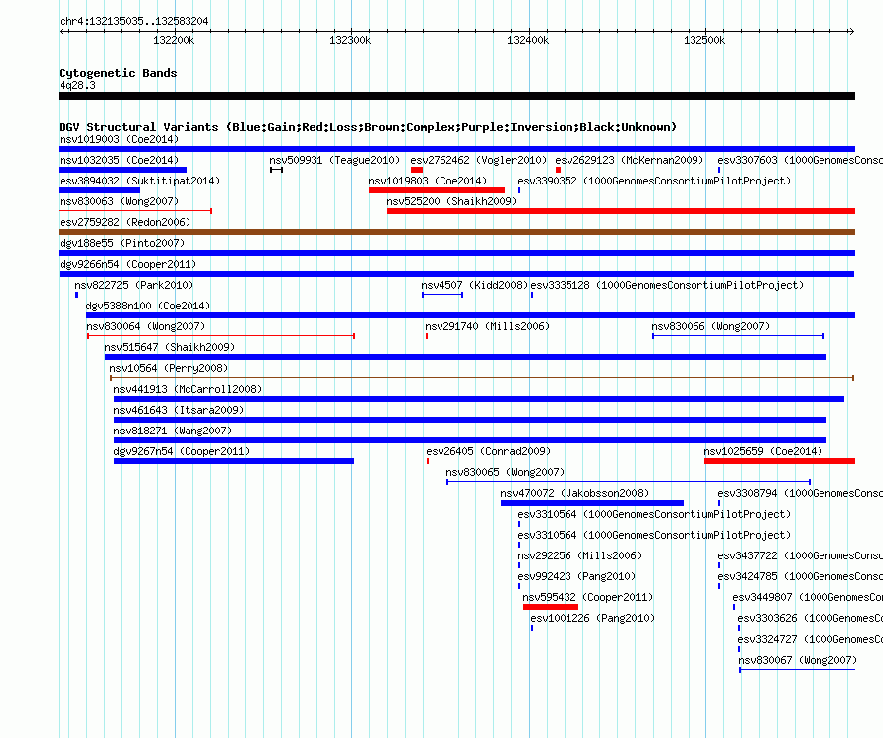Click the blue nsv470072 (Jakobsson2008) gain bar
Viewport: 883px width, 738px height.
[592, 503]
